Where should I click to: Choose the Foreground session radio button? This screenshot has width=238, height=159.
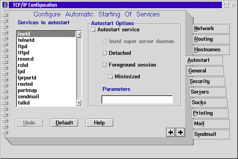[105, 65]
